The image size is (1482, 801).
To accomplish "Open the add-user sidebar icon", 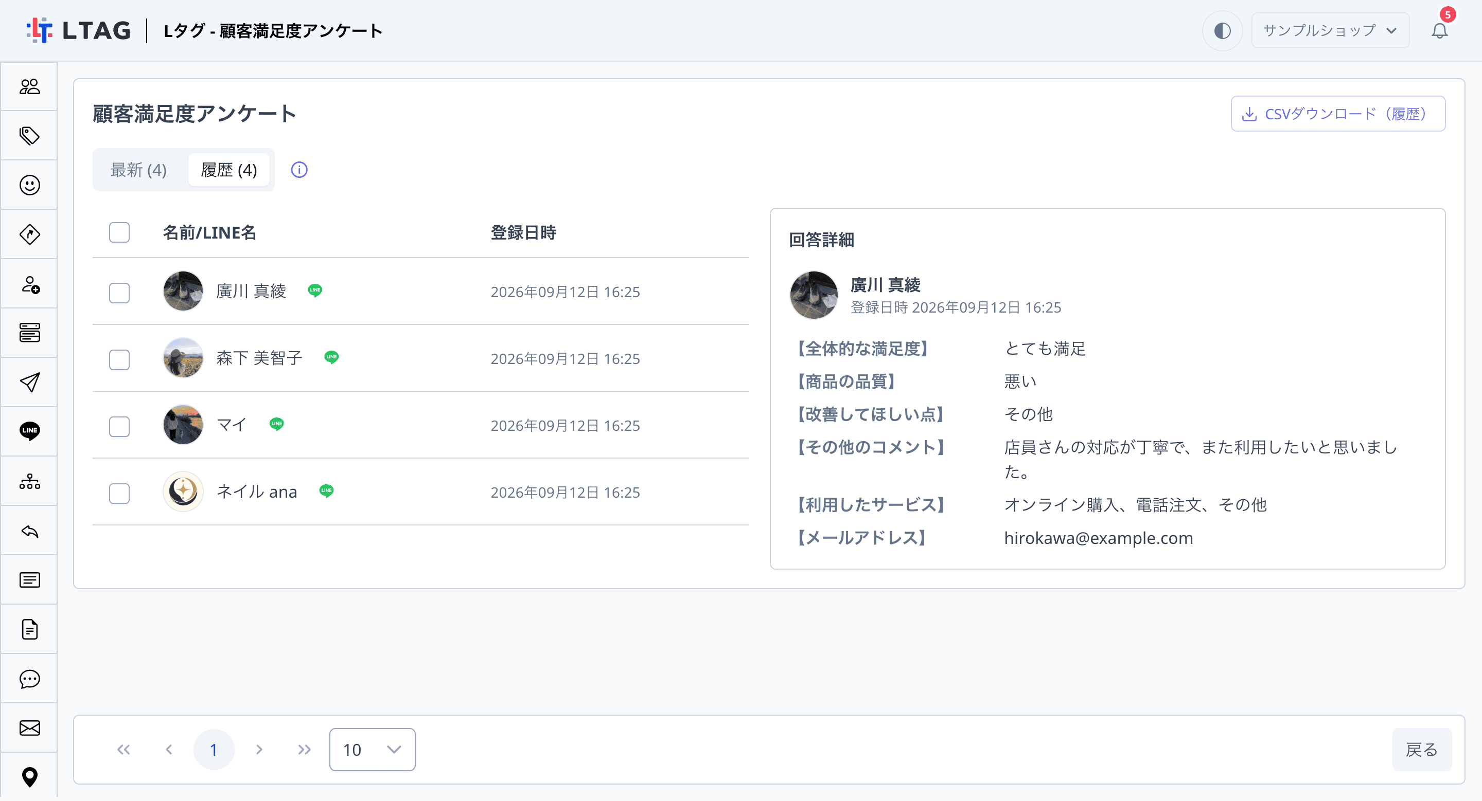I will click(29, 284).
